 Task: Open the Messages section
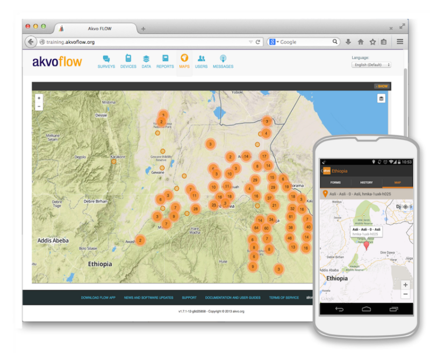click(223, 61)
